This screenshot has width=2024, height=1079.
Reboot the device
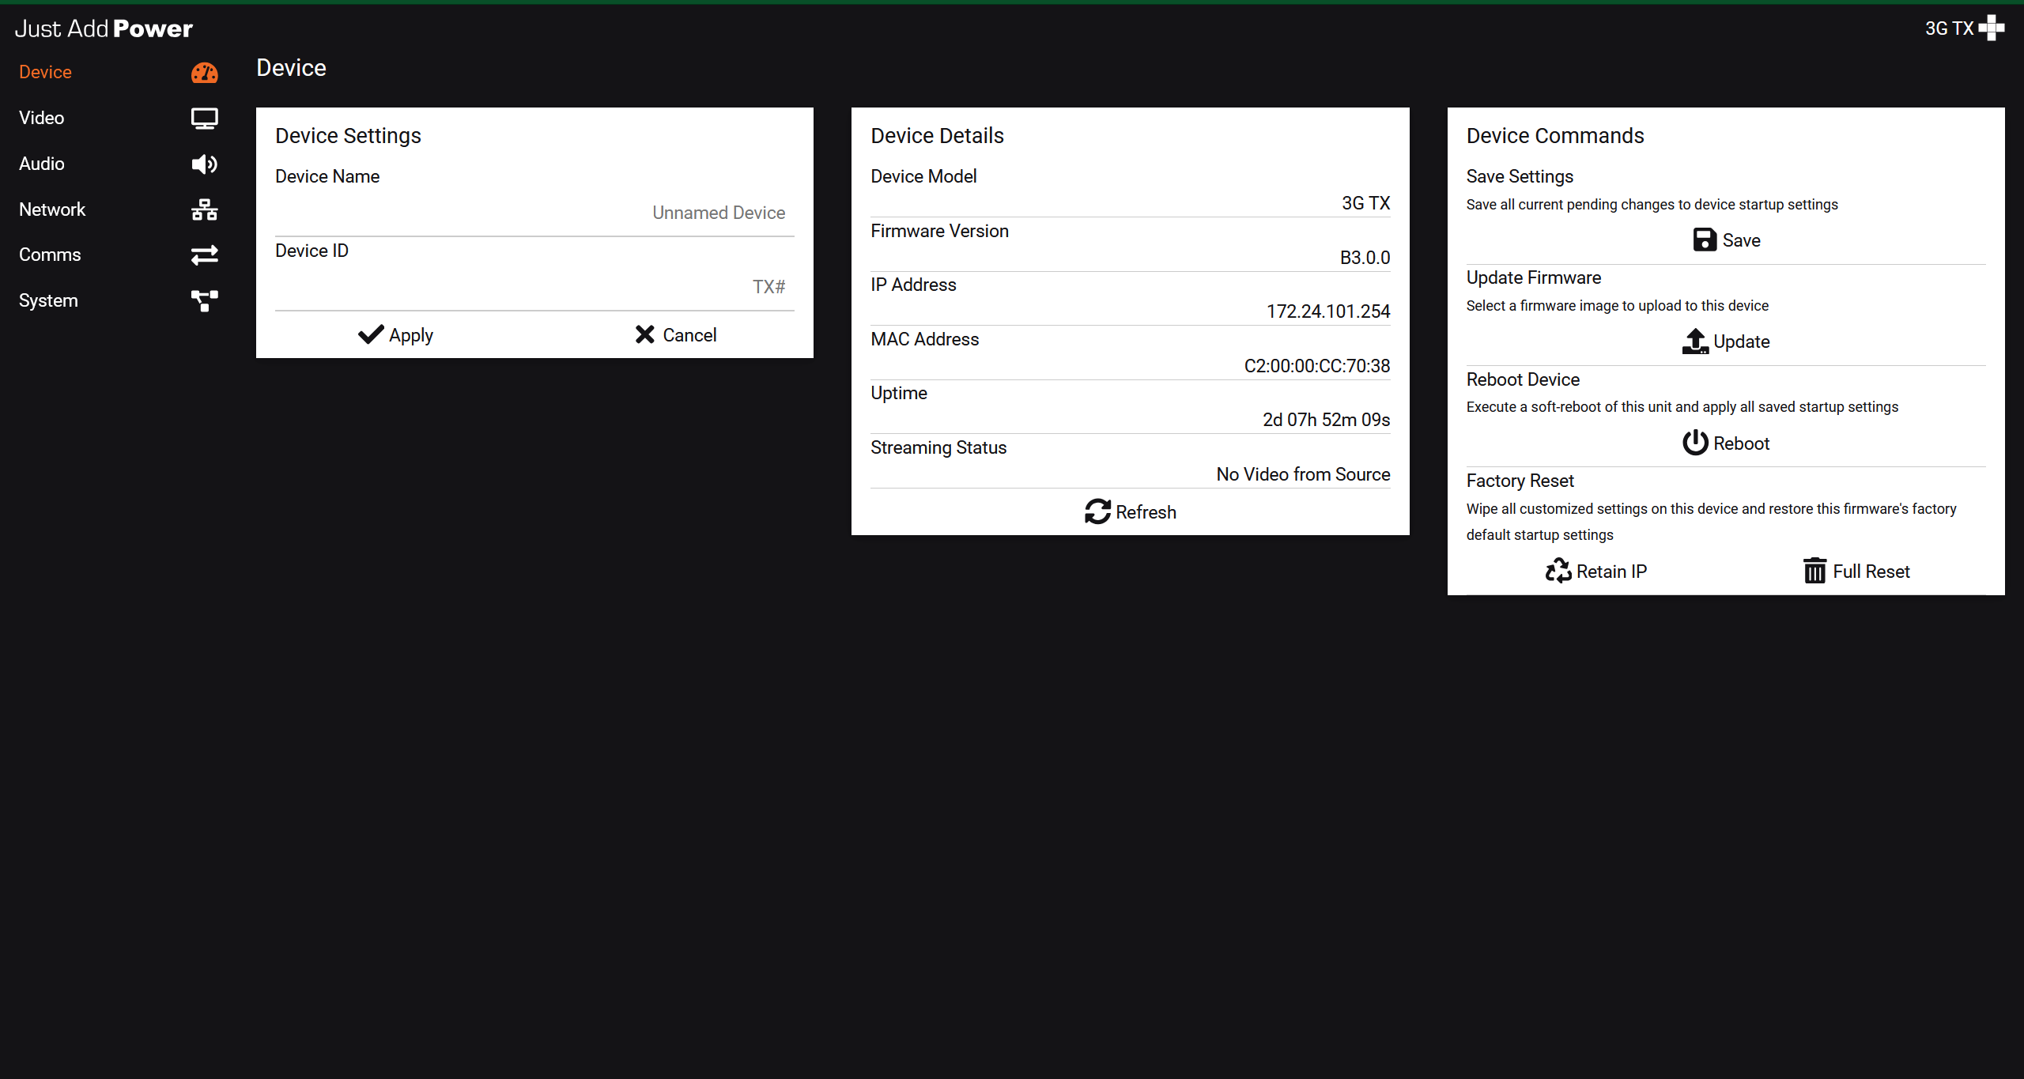pos(1726,443)
